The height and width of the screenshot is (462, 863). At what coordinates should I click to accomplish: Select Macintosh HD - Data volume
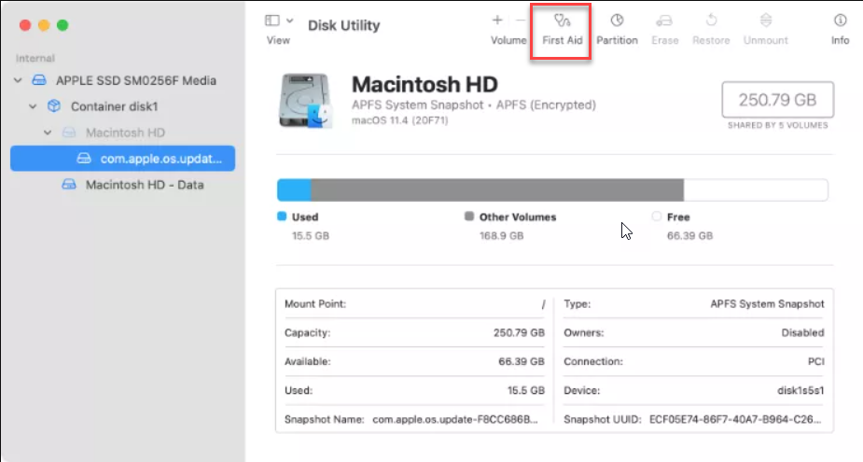point(145,185)
